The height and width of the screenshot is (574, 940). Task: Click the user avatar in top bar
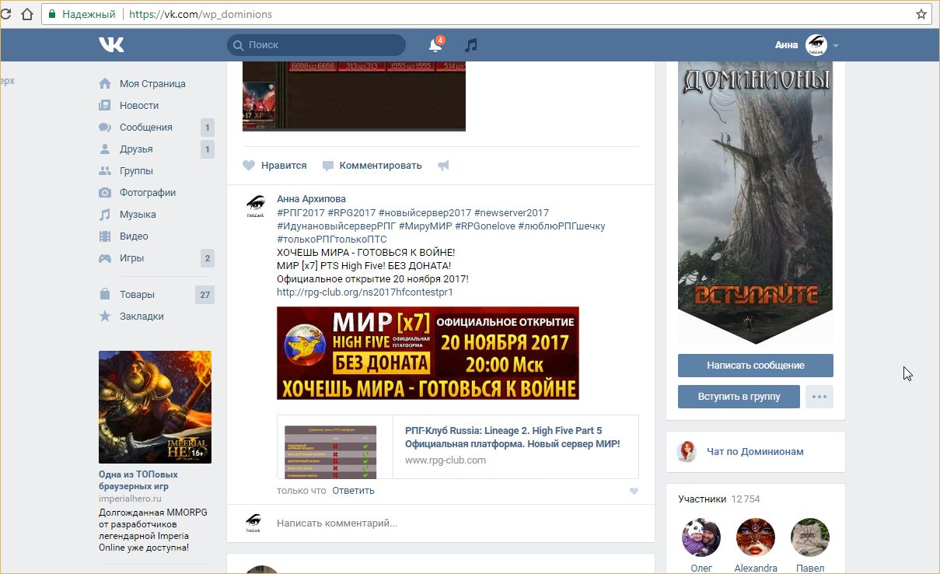[816, 45]
